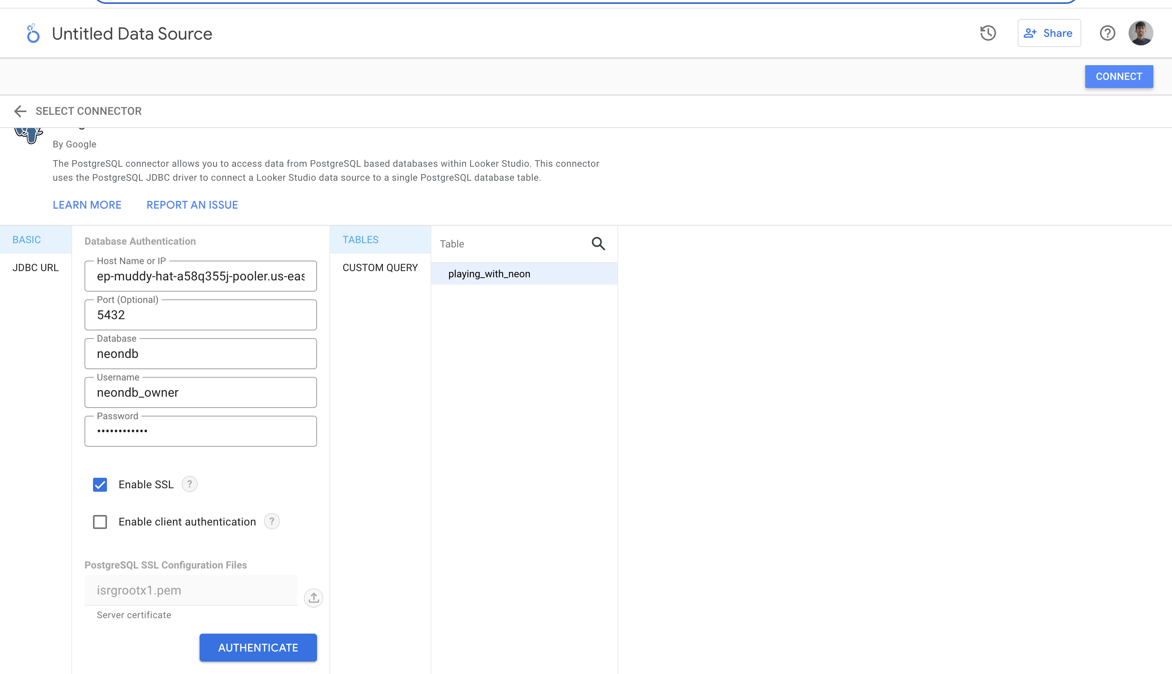Select the CUSTOM QUERY tab
1172x674 pixels.
(380, 268)
